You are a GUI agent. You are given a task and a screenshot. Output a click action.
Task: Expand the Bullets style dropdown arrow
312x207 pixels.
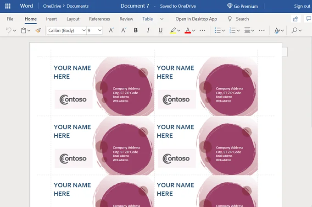223,31
